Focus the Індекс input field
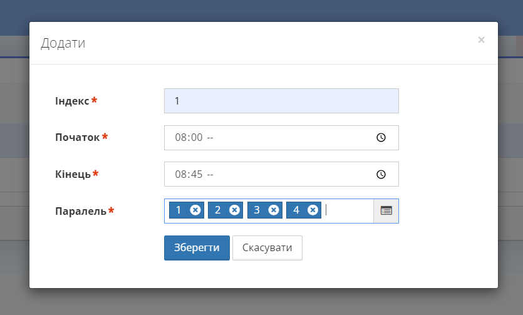 [281, 101]
